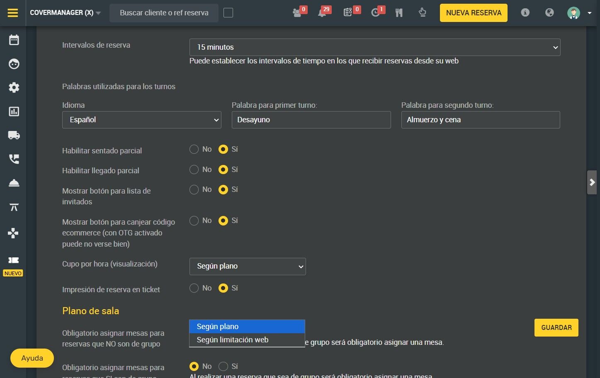The width and height of the screenshot is (600, 378).
Task: Choose the Según limitación web option
Action: tap(247, 340)
